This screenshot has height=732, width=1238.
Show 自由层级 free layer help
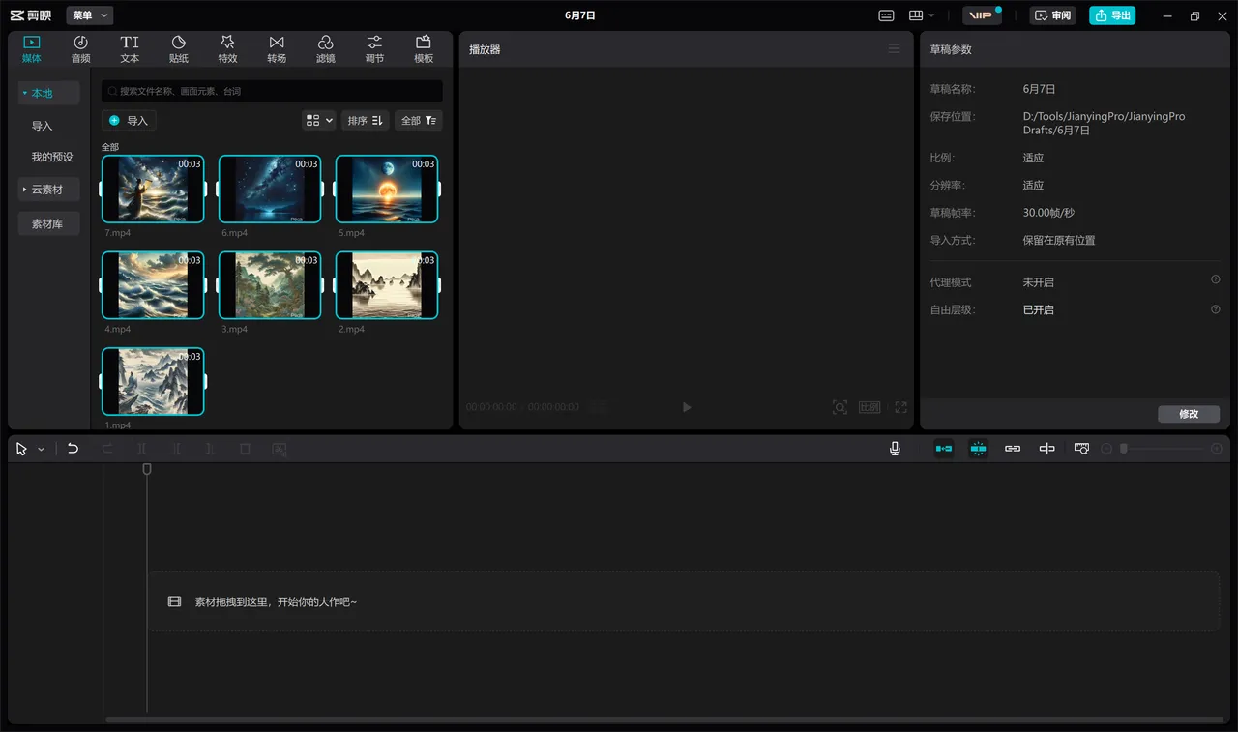coord(1216,309)
